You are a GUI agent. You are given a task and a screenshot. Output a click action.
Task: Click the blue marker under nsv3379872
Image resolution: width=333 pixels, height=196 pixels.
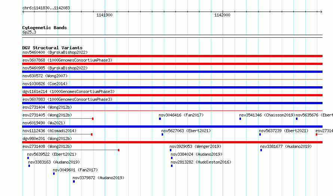(x=74, y=181)
